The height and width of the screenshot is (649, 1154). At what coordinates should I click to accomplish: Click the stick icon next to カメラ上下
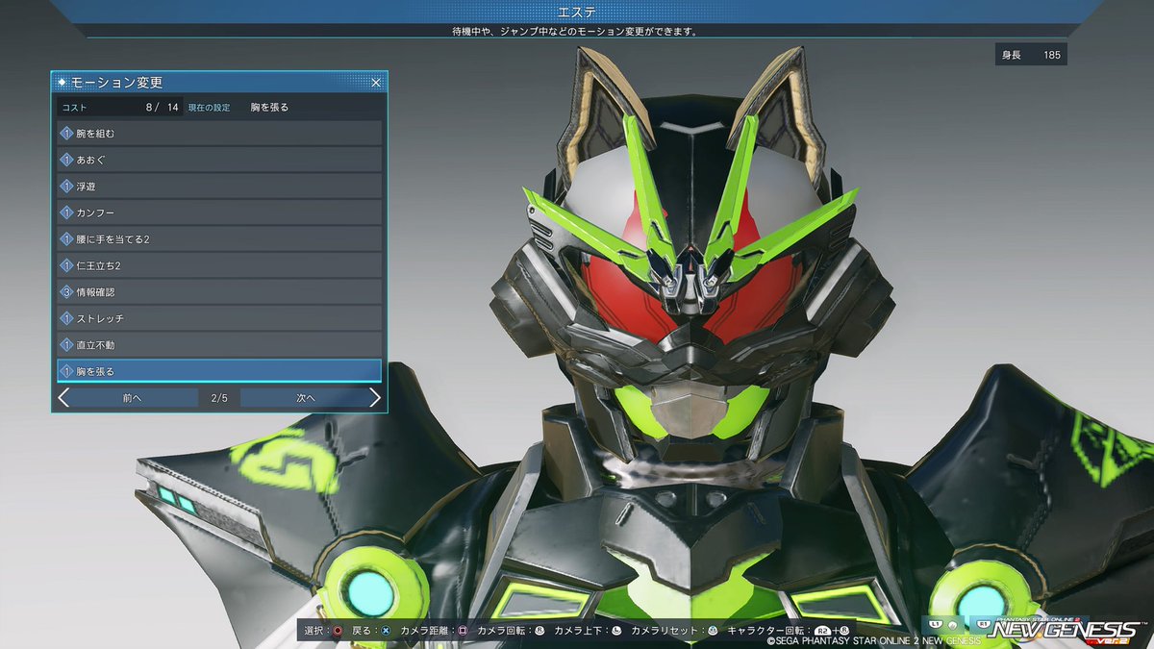[616, 631]
